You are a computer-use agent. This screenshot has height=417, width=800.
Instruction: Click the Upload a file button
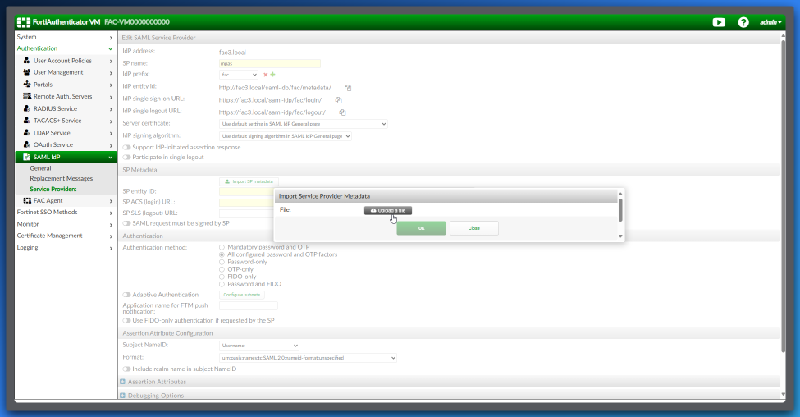pyautogui.click(x=388, y=210)
